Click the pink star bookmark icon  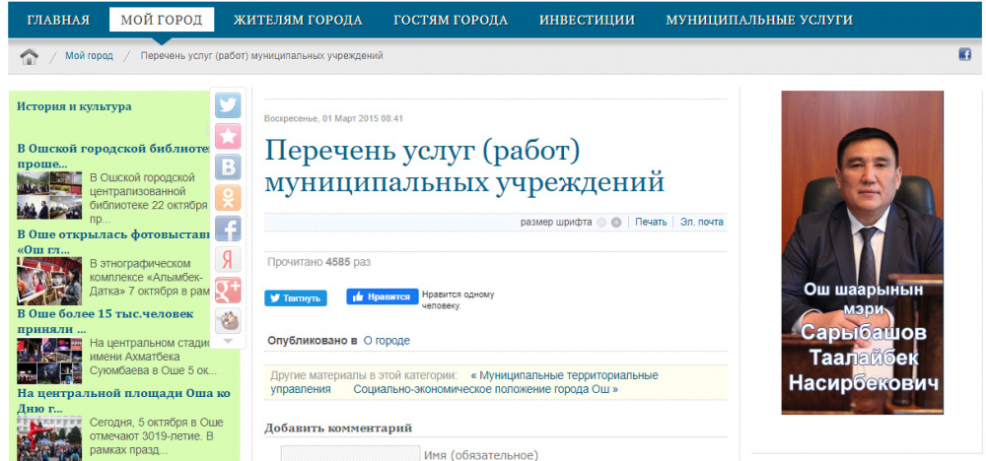229,136
